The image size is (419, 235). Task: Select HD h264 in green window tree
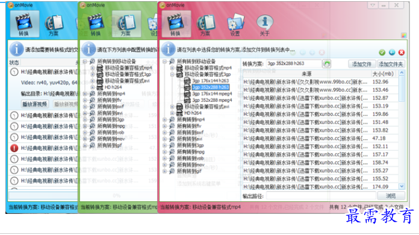click(113, 87)
